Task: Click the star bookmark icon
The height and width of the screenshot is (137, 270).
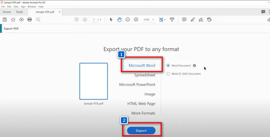Action: pos(13,20)
